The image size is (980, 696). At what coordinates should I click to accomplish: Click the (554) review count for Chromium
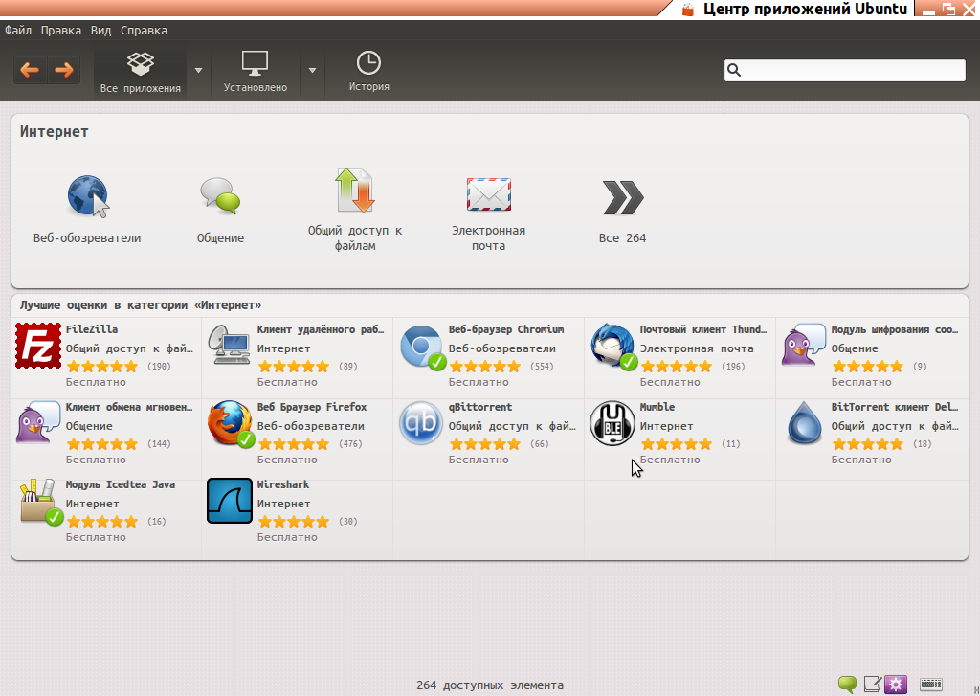pyautogui.click(x=542, y=367)
